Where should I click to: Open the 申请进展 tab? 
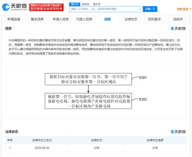[14, 19]
